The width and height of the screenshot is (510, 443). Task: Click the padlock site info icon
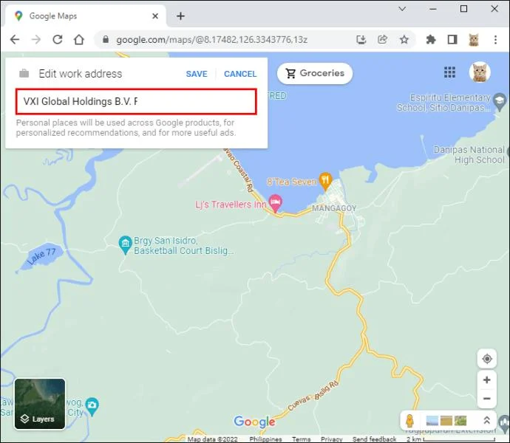click(x=106, y=40)
